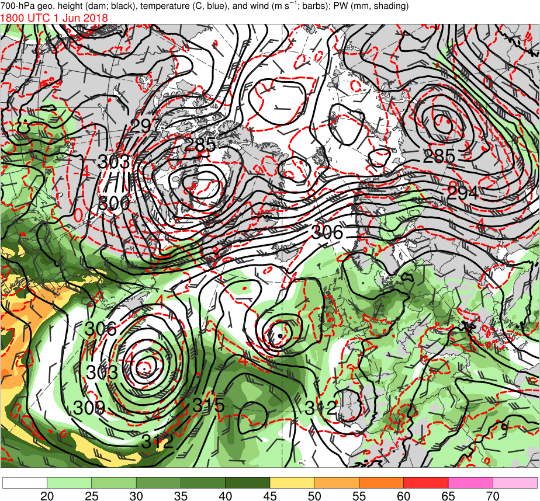
Task: Click the colorbar tick label "65"
Action: [448, 496]
